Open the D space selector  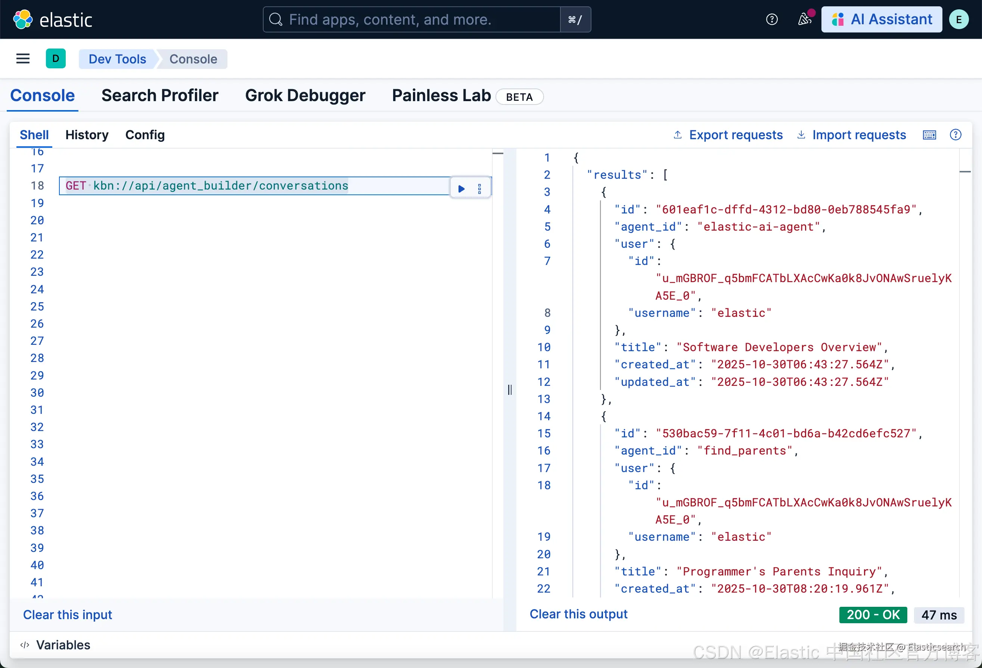pos(55,59)
